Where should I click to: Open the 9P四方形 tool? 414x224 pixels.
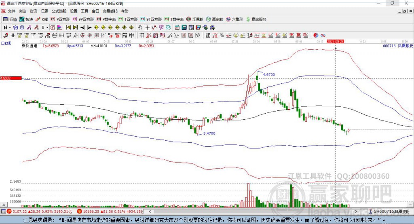click(x=83, y=19)
